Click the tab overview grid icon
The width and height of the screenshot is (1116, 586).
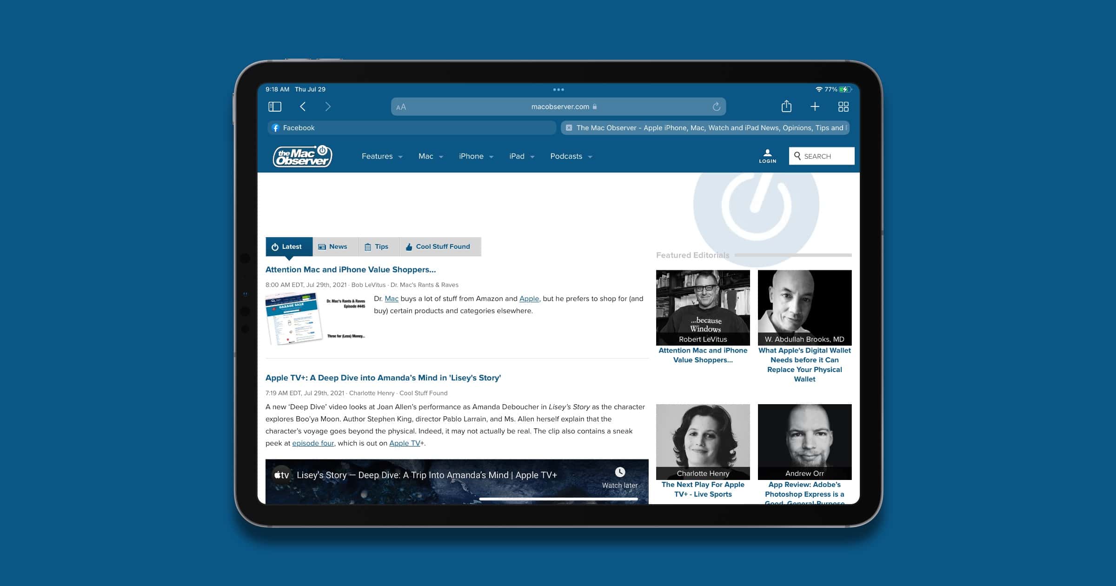click(x=844, y=107)
